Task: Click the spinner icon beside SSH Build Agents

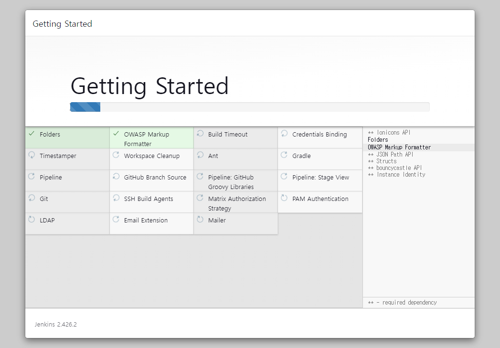Action: click(116, 198)
